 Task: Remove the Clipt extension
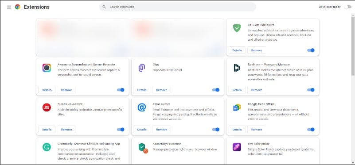(x=161, y=90)
